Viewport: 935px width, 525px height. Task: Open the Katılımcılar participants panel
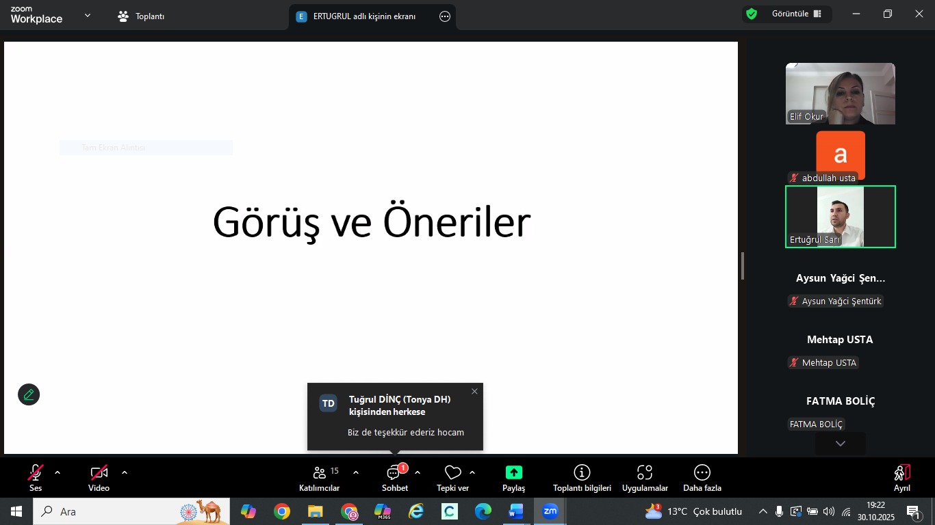point(319,477)
